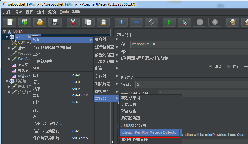Collapse the websocket thread group node

(7, 37)
